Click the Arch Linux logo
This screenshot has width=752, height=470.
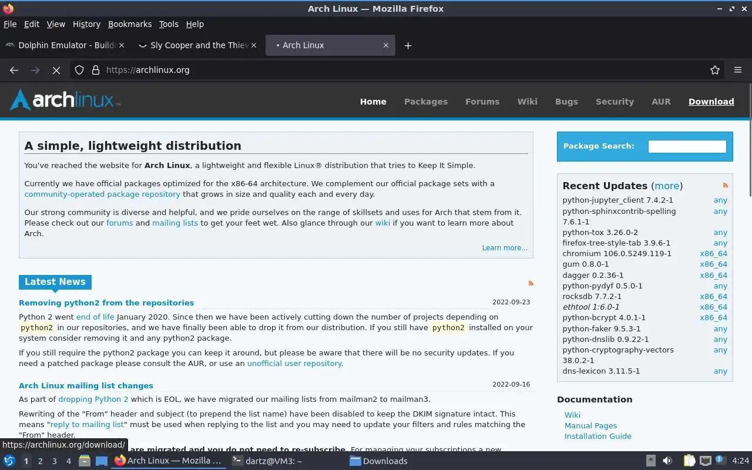(x=65, y=100)
